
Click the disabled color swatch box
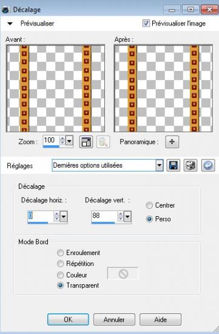point(123,274)
